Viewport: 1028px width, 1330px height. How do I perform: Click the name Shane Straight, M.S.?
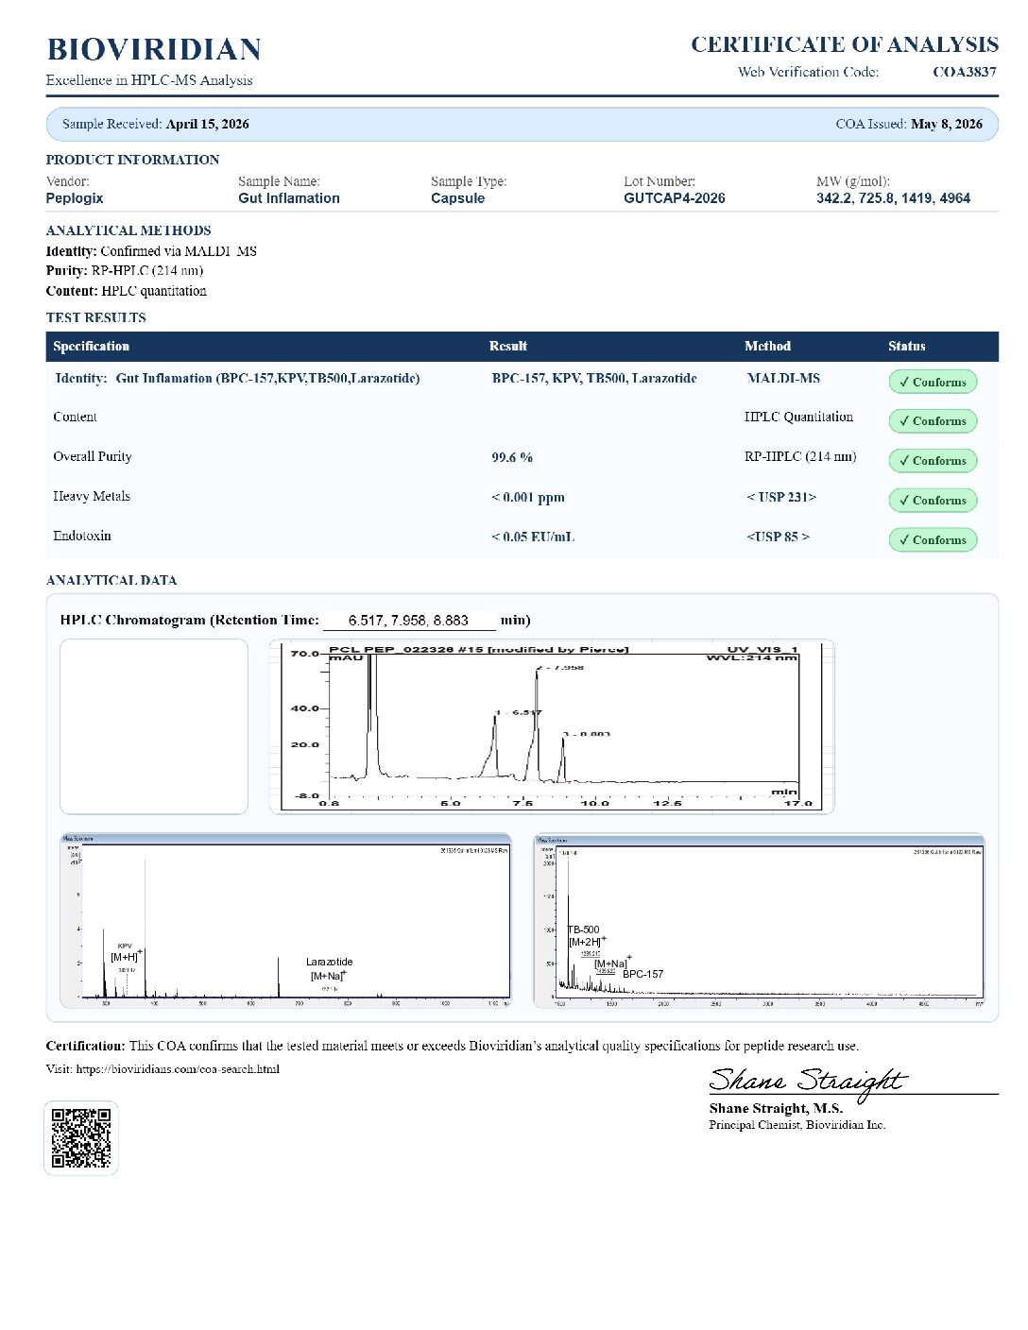click(776, 1108)
